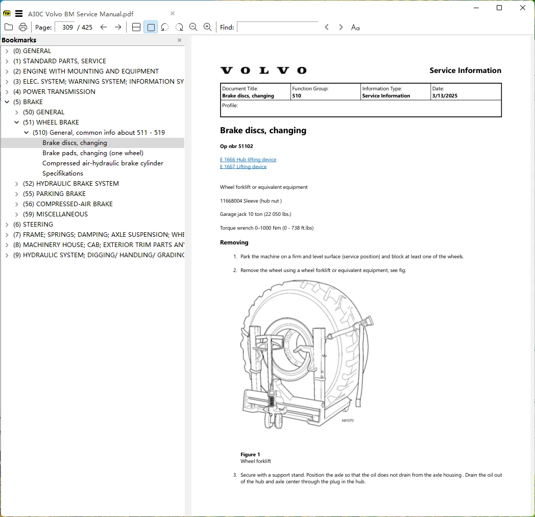Select the A30C Volvo BM Service Manual.pdf tab
This screenshot has width=535, height=517.
pyautogui.click(x=81, y=14)
